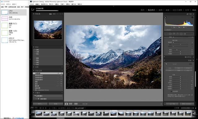Enable the Constrain Crop checkbox in Transform
This screenshot has width=198, height=119.
click(x=171, y=91)
